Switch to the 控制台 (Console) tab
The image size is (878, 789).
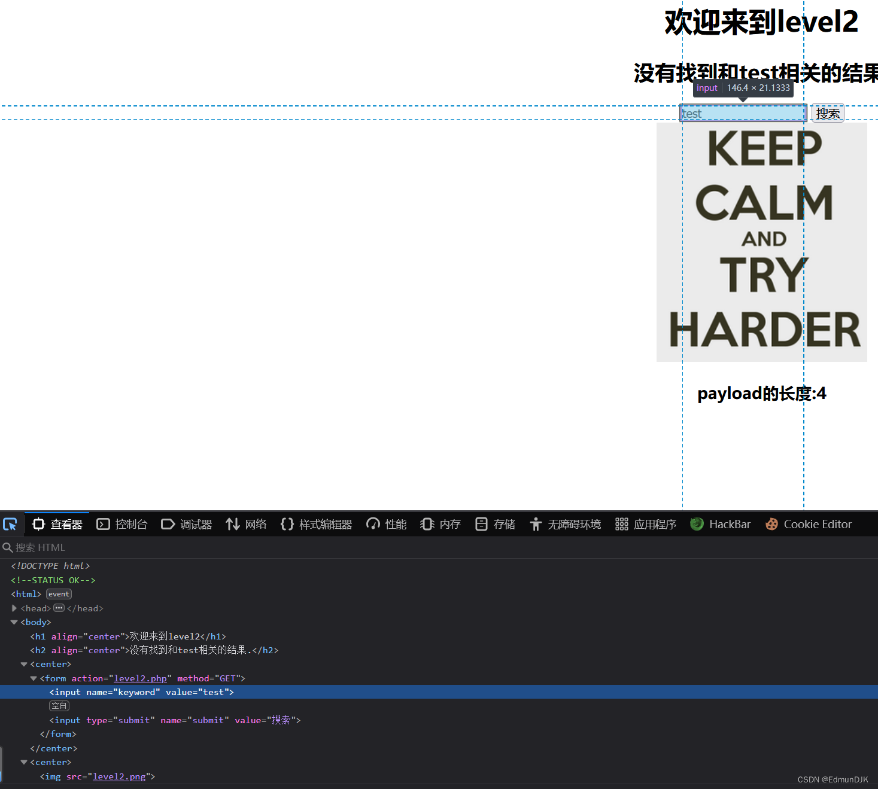[122, 524]
